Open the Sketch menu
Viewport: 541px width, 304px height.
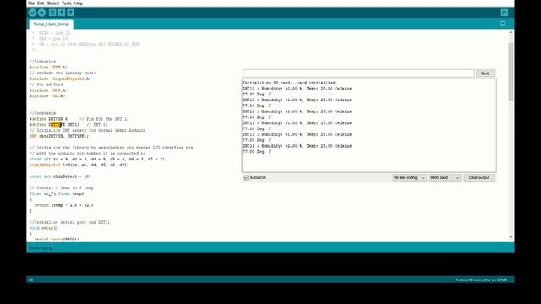click(53, 3)
